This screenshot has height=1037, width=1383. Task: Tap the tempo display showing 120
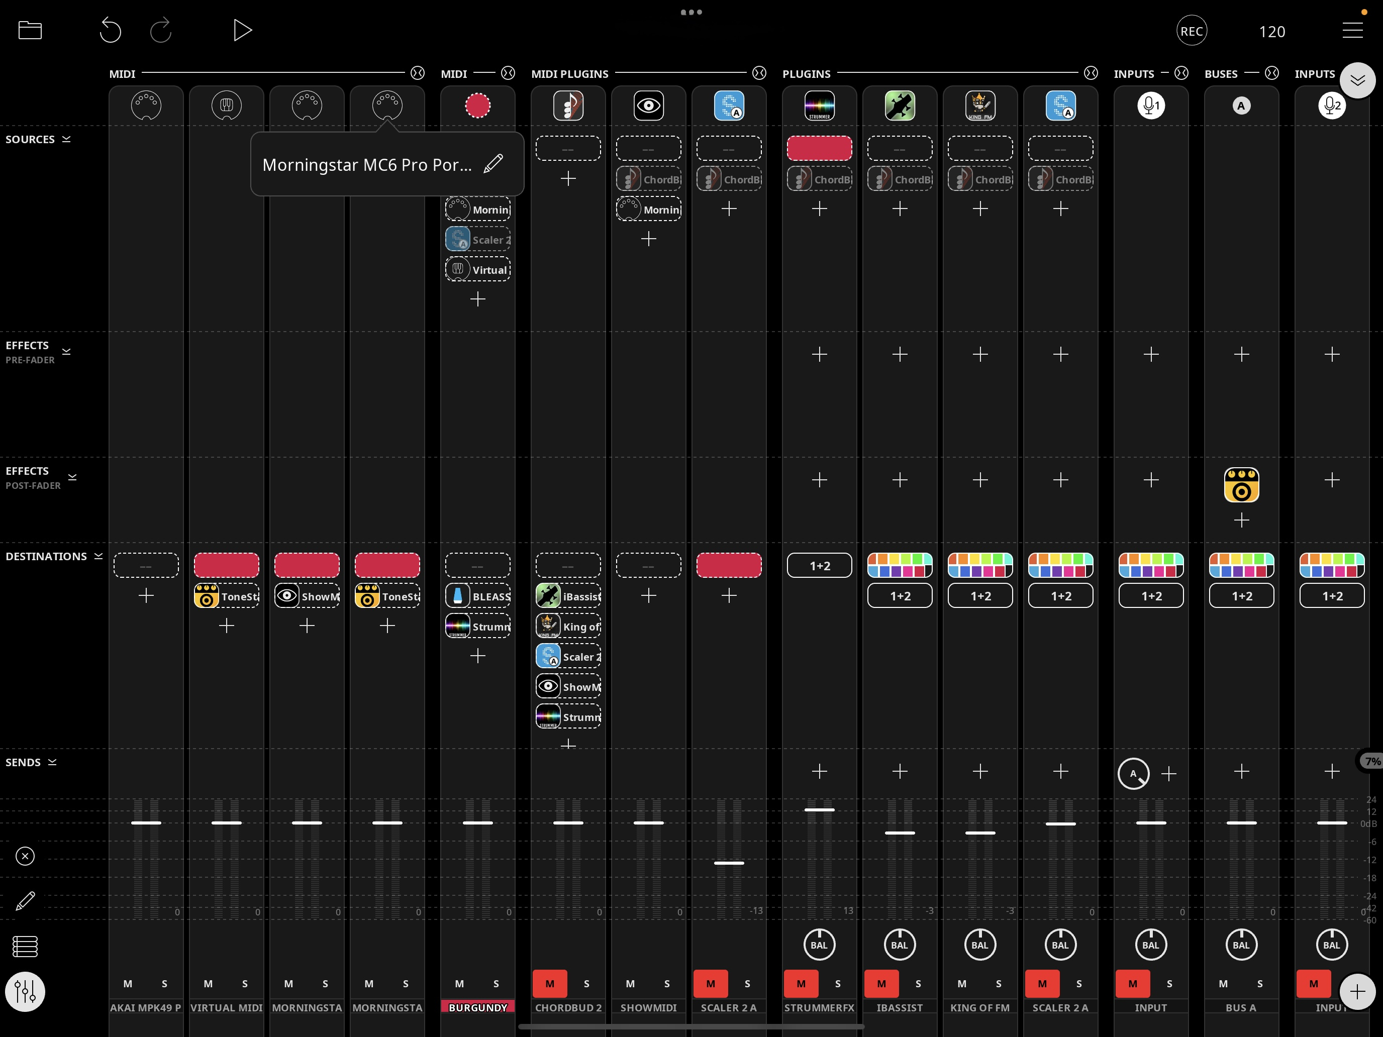click(x=1272, y=31)
